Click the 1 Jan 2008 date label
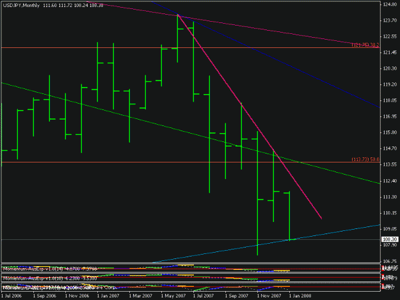The height and width of the screenshot is (300, 400). 300,296
